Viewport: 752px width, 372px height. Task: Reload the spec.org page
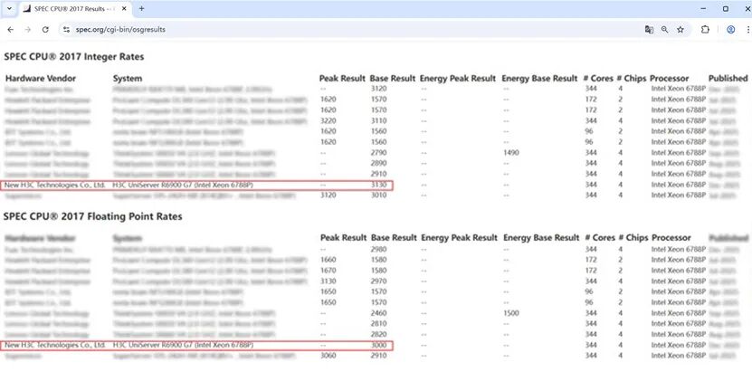pos(46,30)
